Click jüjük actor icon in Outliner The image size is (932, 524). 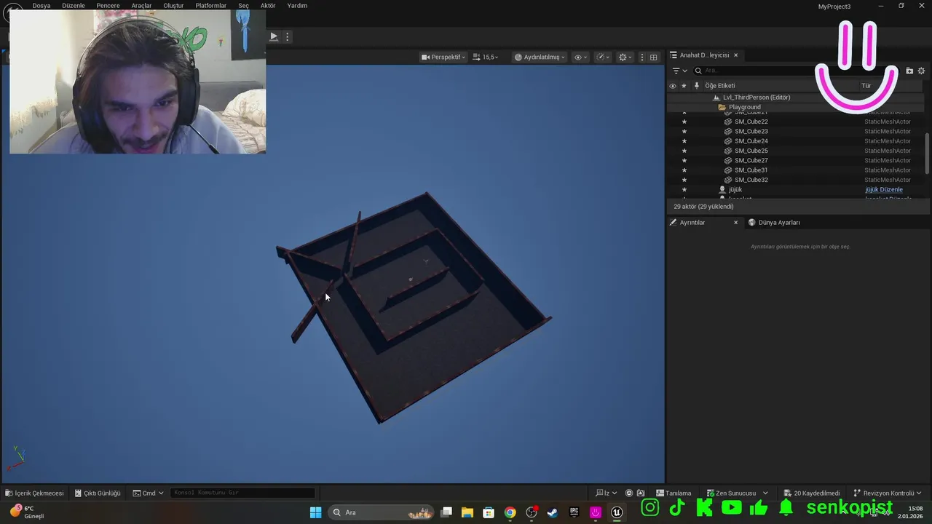click(x=722, y=189)
